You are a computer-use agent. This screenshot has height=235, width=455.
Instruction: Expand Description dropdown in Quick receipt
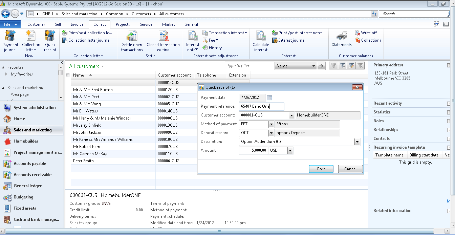357,142
